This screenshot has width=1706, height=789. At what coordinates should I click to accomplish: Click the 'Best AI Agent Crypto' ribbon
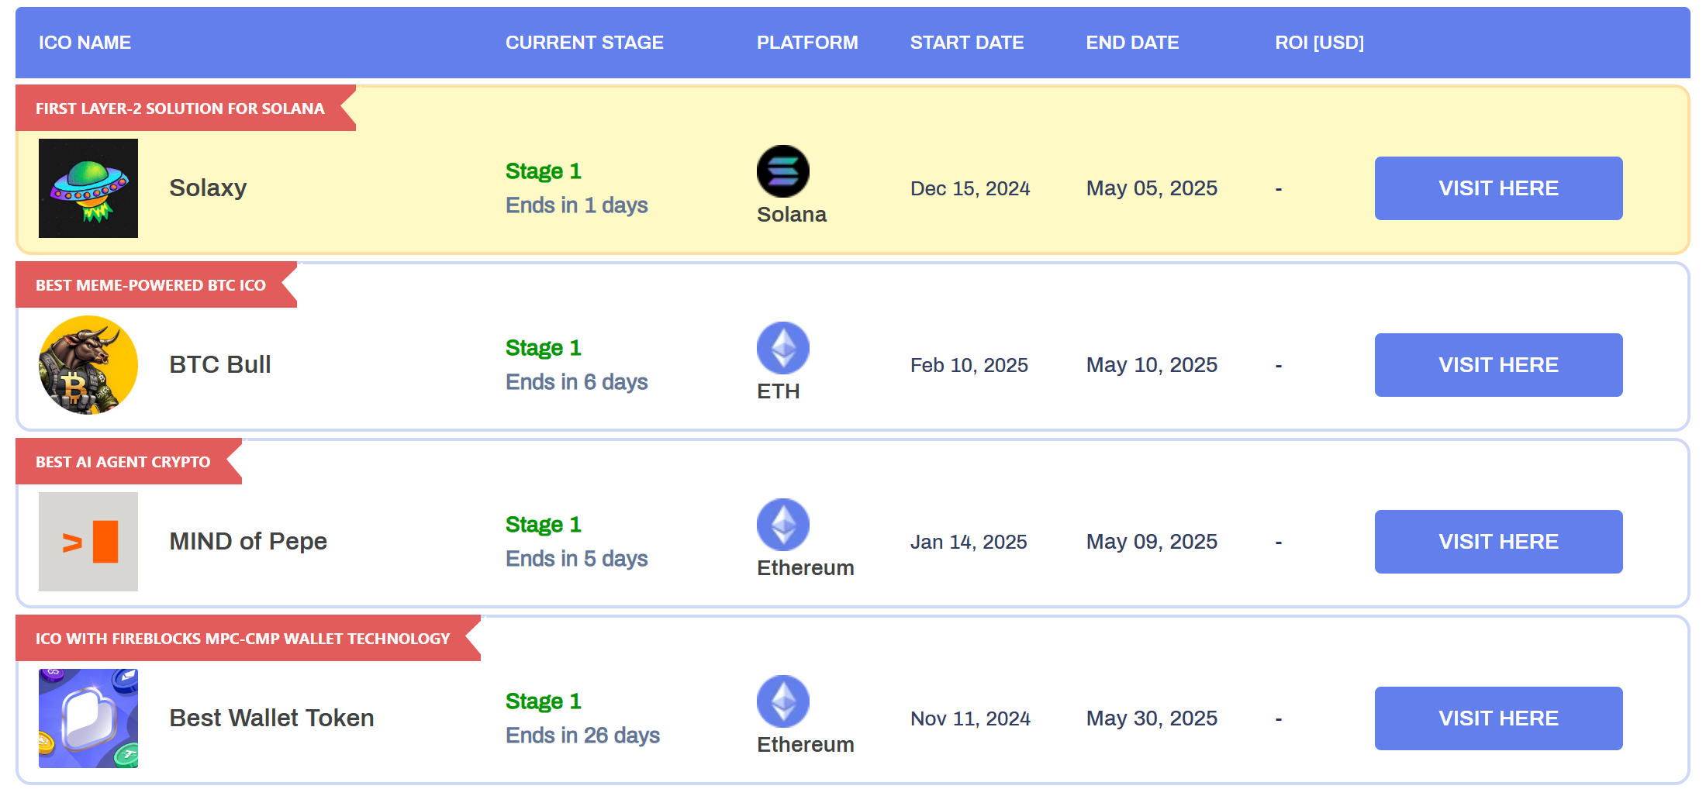[x=129, y=461]
